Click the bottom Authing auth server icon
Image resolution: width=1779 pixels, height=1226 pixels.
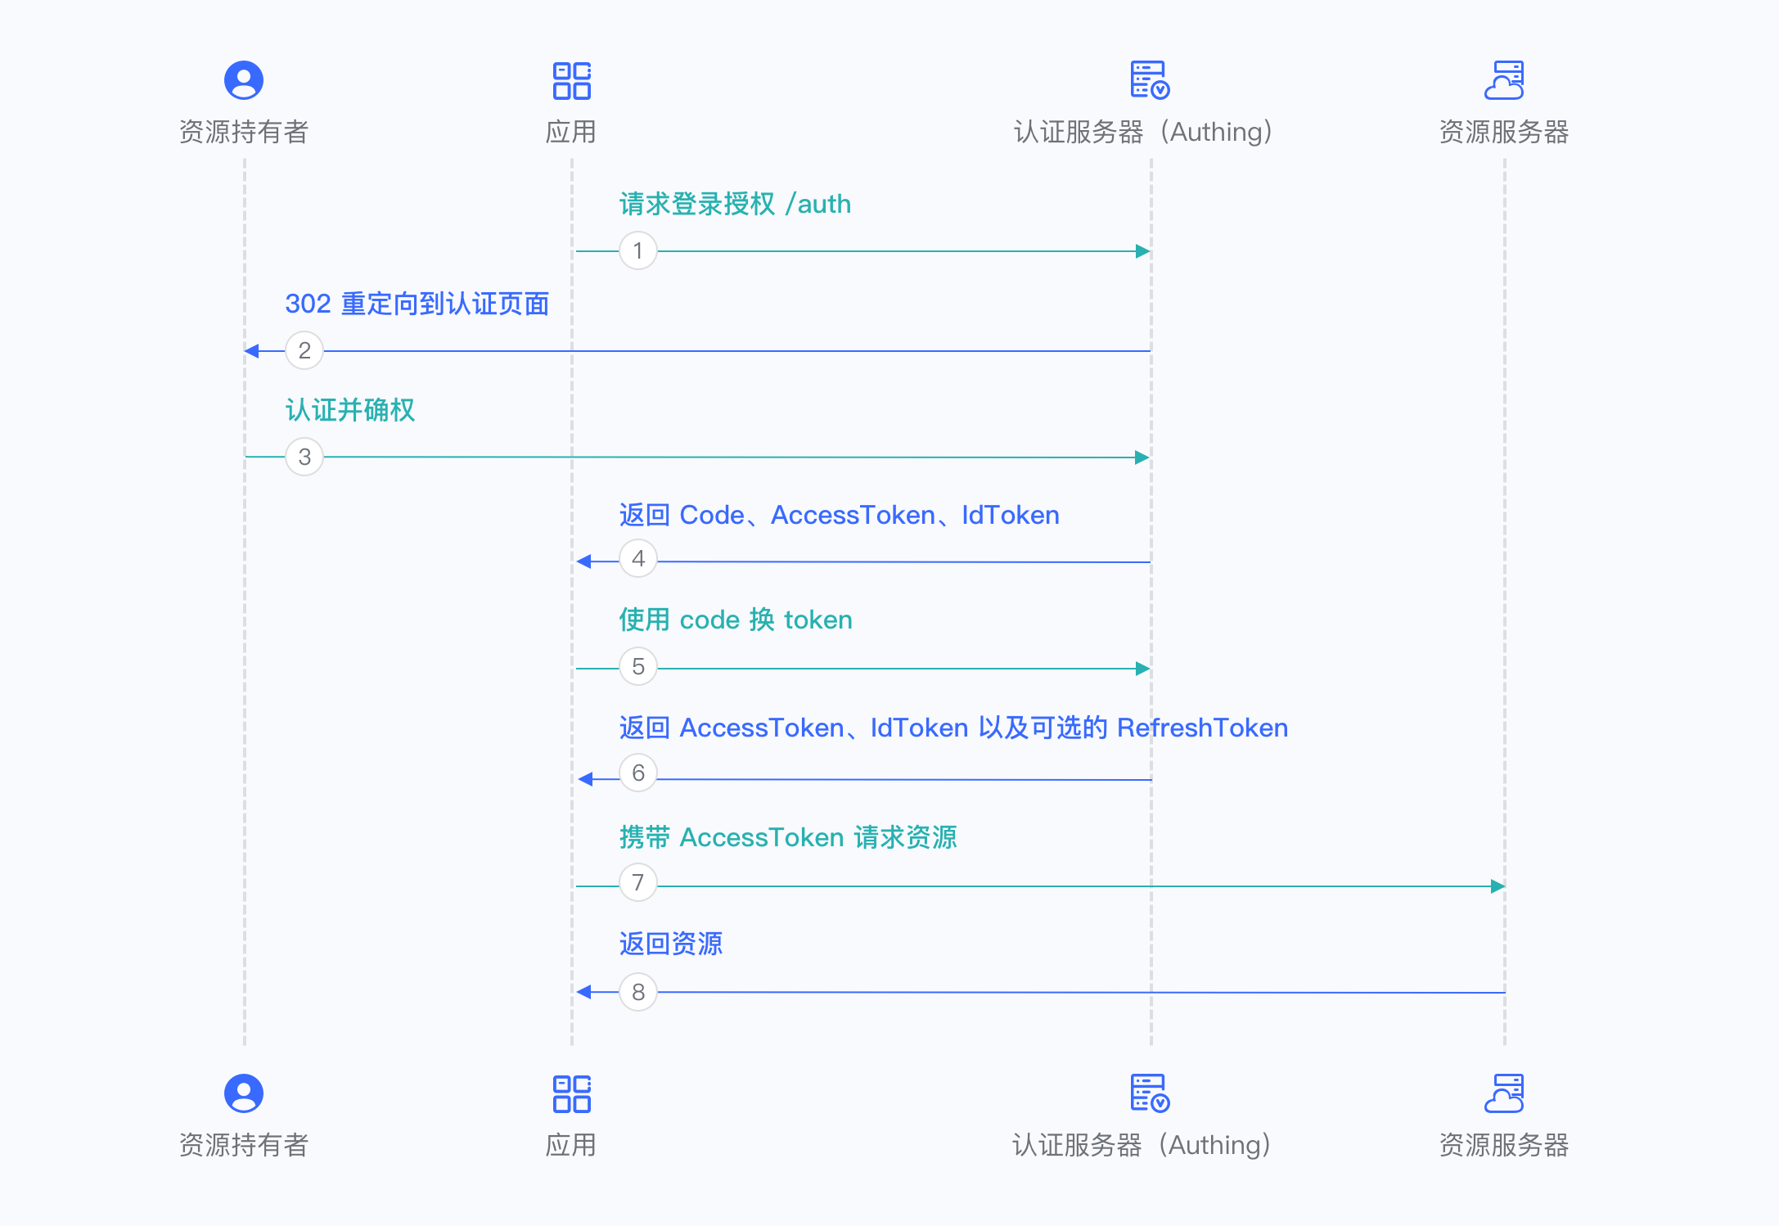pos(1149,1093)
